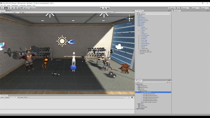The height and width of the screenshot is (118, 210).
Task: Click the scene orientation gizmo
Action: 129,18
